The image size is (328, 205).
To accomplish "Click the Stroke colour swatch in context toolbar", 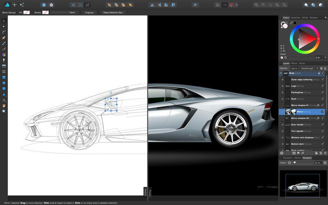I will click(46, 13).
